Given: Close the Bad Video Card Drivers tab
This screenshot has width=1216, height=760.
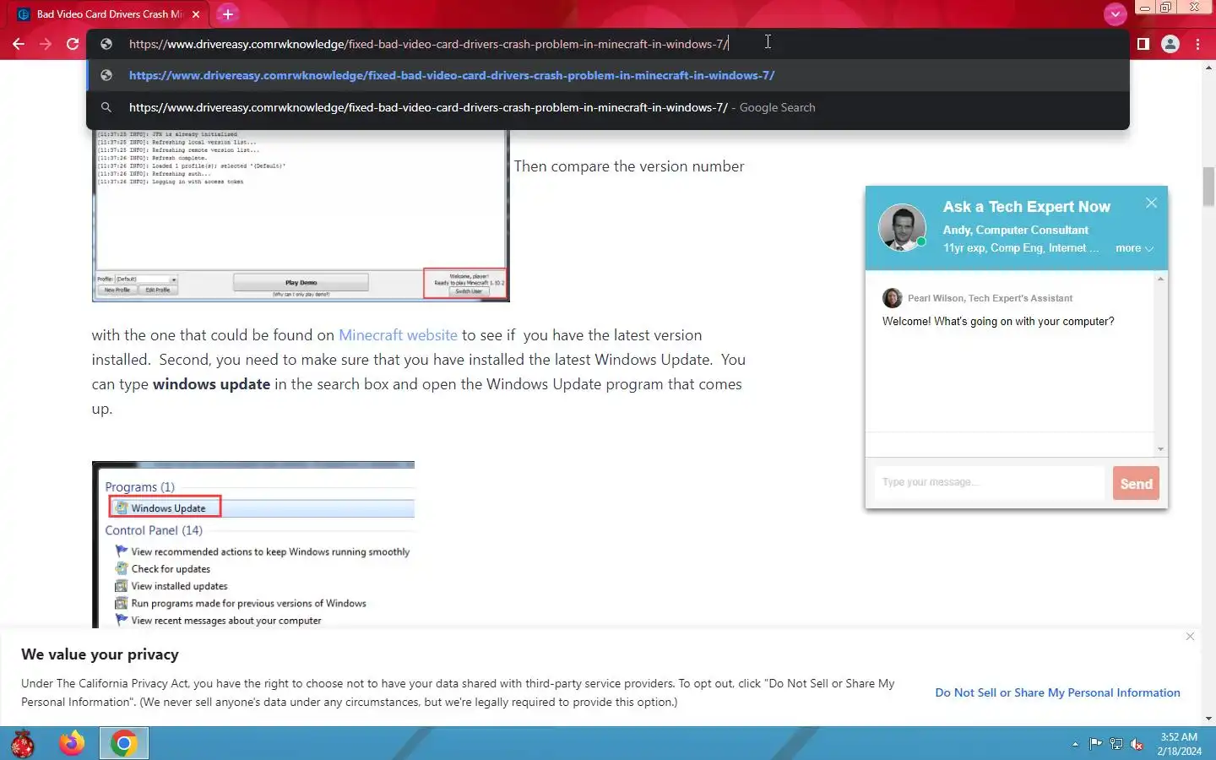Looking at the screenshot, I should point(196,14).
